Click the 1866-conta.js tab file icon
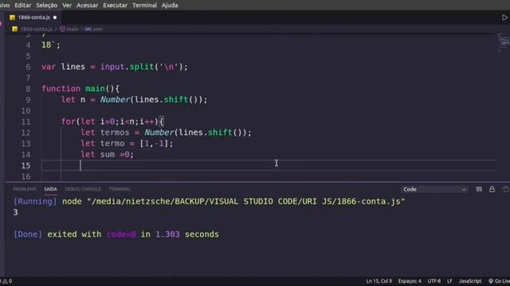Image resolution: width=510 pixels, height=286 pixels. tap(13, 17)
